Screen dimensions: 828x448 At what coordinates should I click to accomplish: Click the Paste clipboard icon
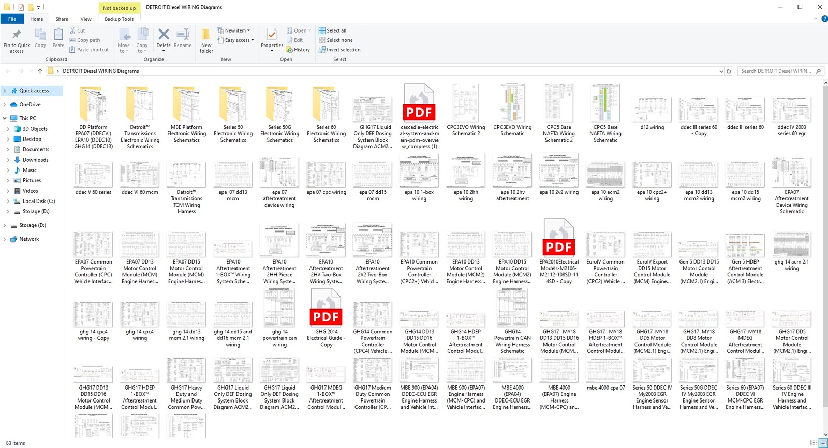pos(58,35)
